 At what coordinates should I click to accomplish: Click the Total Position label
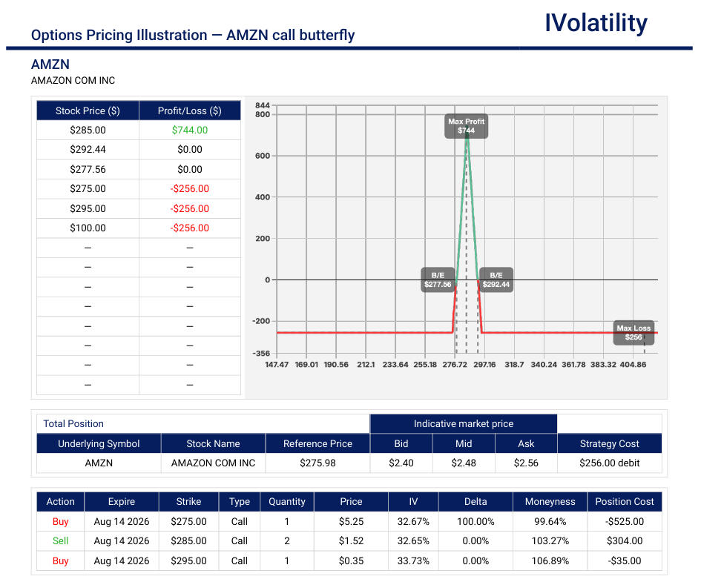click(73, 423)
